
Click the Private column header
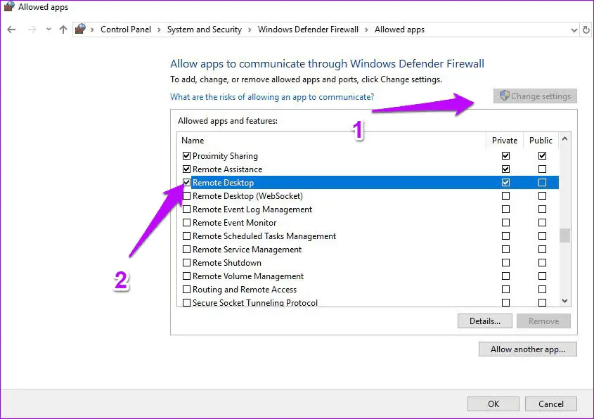point(505,141)
